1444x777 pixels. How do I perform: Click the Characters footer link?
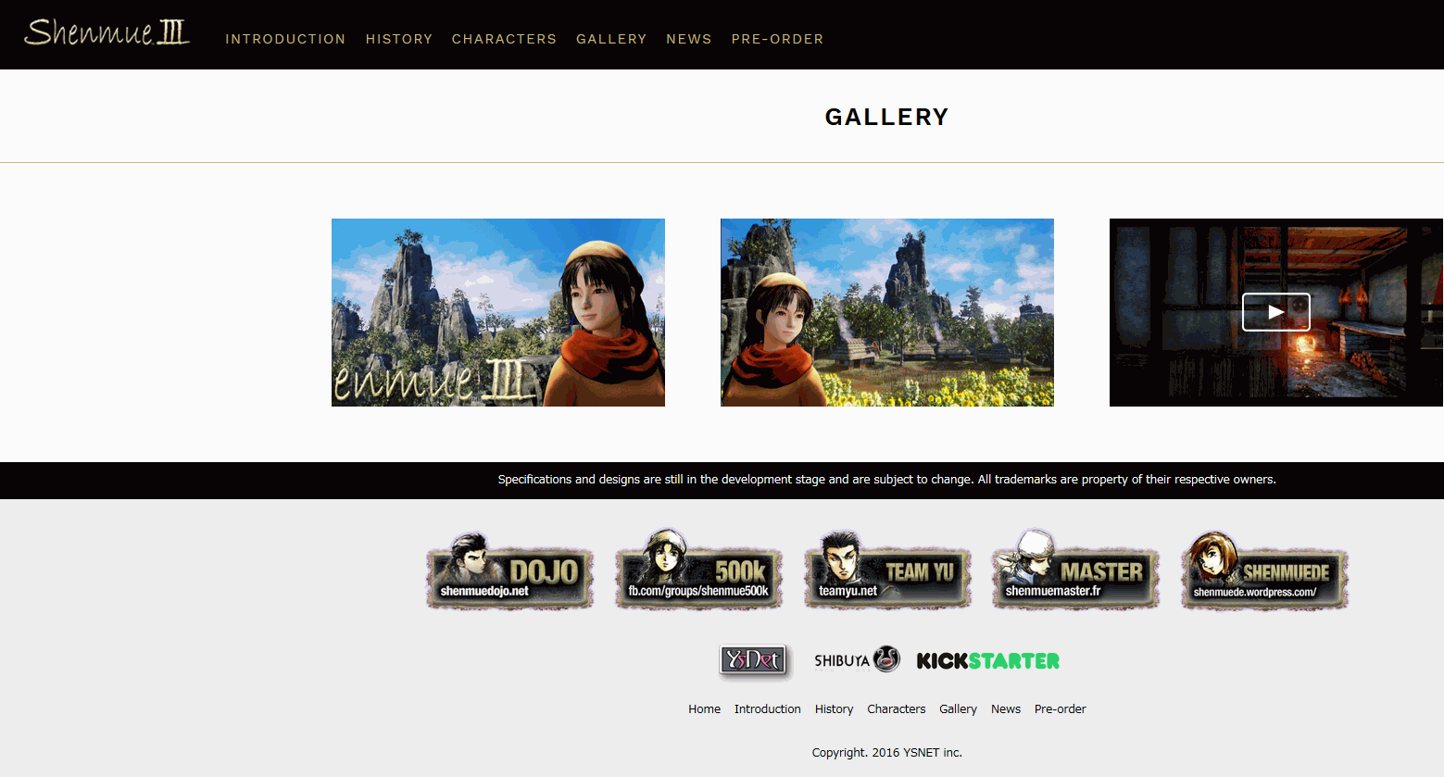[x=897, y=709]
